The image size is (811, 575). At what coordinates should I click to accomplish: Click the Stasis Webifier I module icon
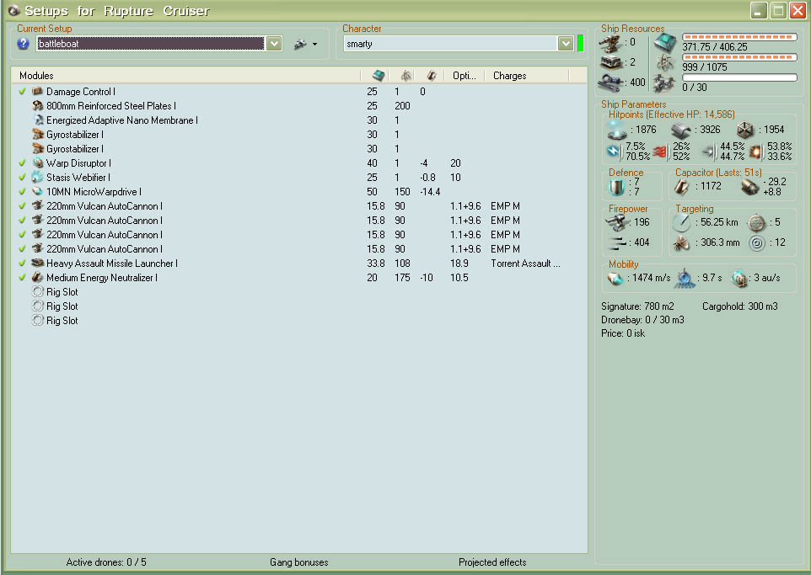pos(37,177)
